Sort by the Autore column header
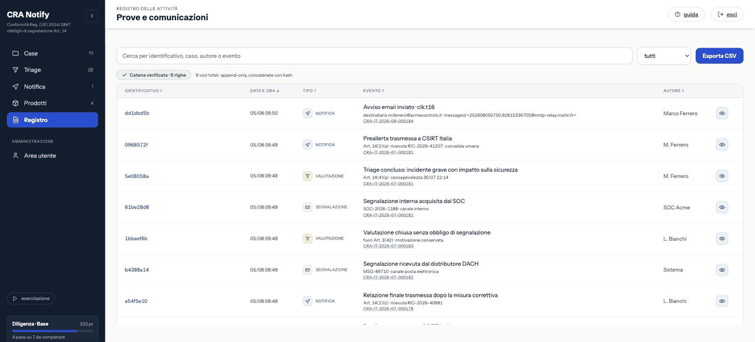 click(x=673, y=91)
